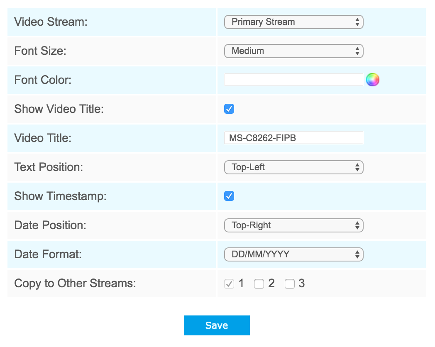Click inside the empty Font Color field
This screenshot has width=435, height=347.
pos(293,80)
